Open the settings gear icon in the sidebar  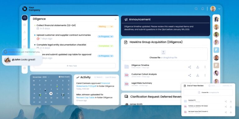pyautogui.click(x=25, y=68)
